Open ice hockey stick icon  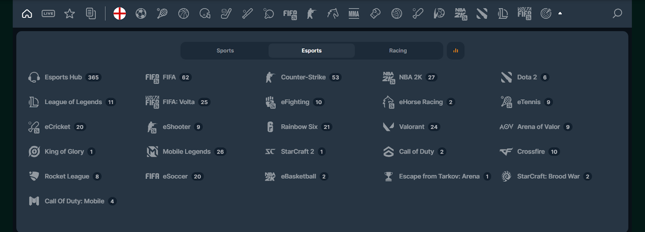click(x=226, y=14)
